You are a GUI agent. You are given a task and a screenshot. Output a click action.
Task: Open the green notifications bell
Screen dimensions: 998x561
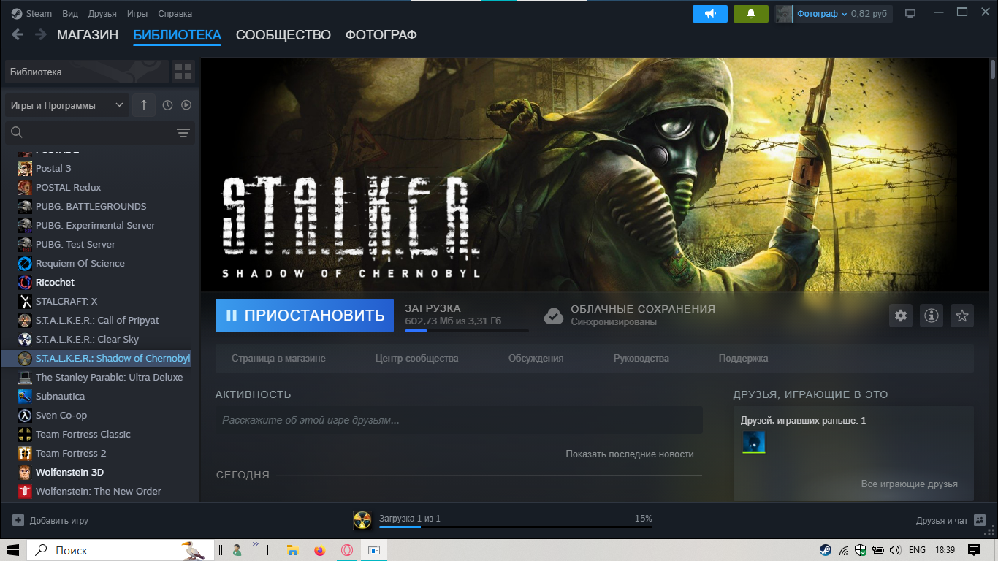[750, 14]
